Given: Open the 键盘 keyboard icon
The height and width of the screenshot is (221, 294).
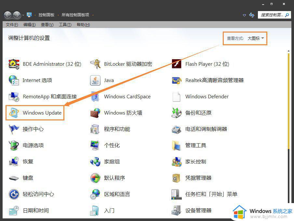Looking at the screenshot, I should click(x=14, y=178).
